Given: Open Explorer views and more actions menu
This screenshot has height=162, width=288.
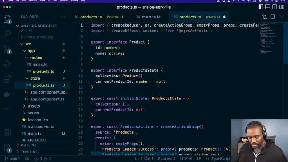Looking at the screenshot, I should (x=63, y=17).
